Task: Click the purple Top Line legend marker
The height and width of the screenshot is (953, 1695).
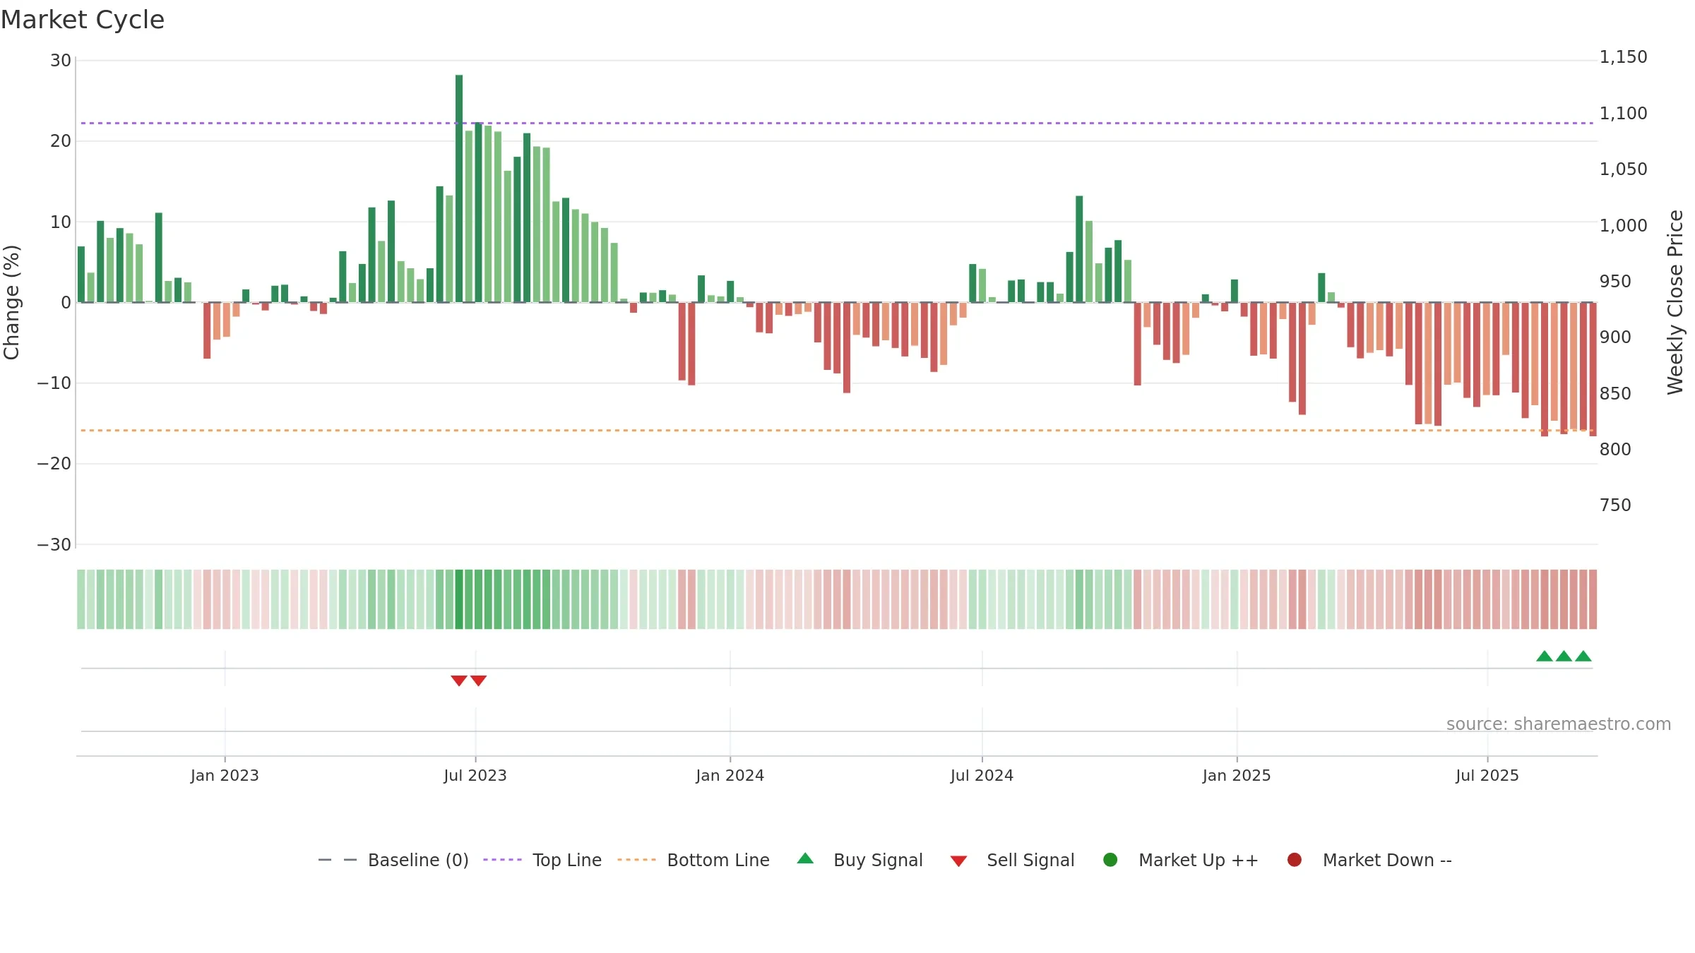Action: [502, 860]
